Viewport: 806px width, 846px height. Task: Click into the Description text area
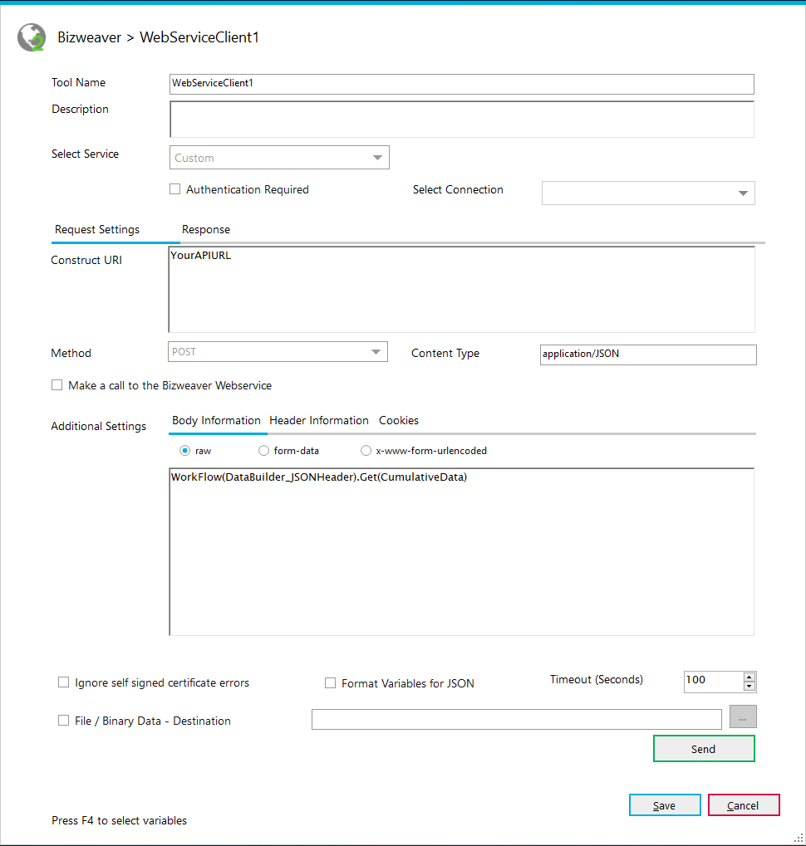tap(461, 120)
